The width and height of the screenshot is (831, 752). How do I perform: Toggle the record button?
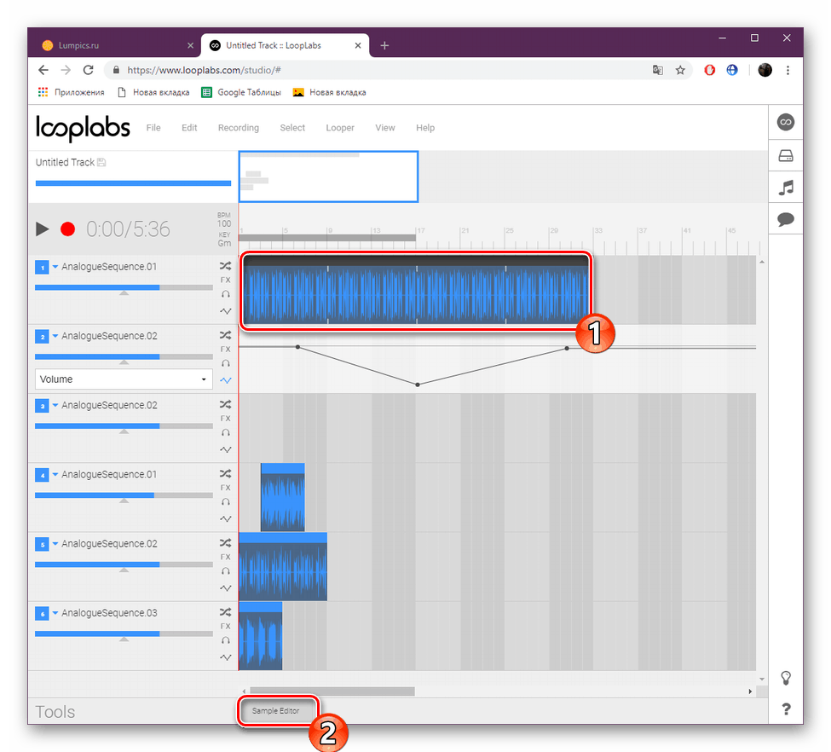point(67,228)
